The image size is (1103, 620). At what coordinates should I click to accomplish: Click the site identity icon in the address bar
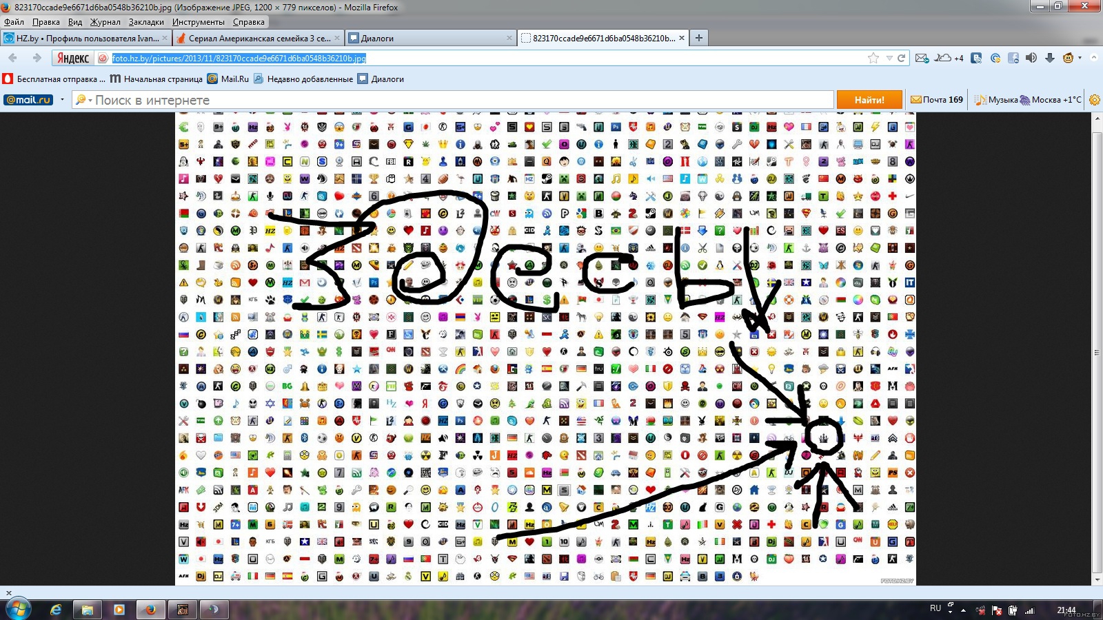tap(103, 59)
